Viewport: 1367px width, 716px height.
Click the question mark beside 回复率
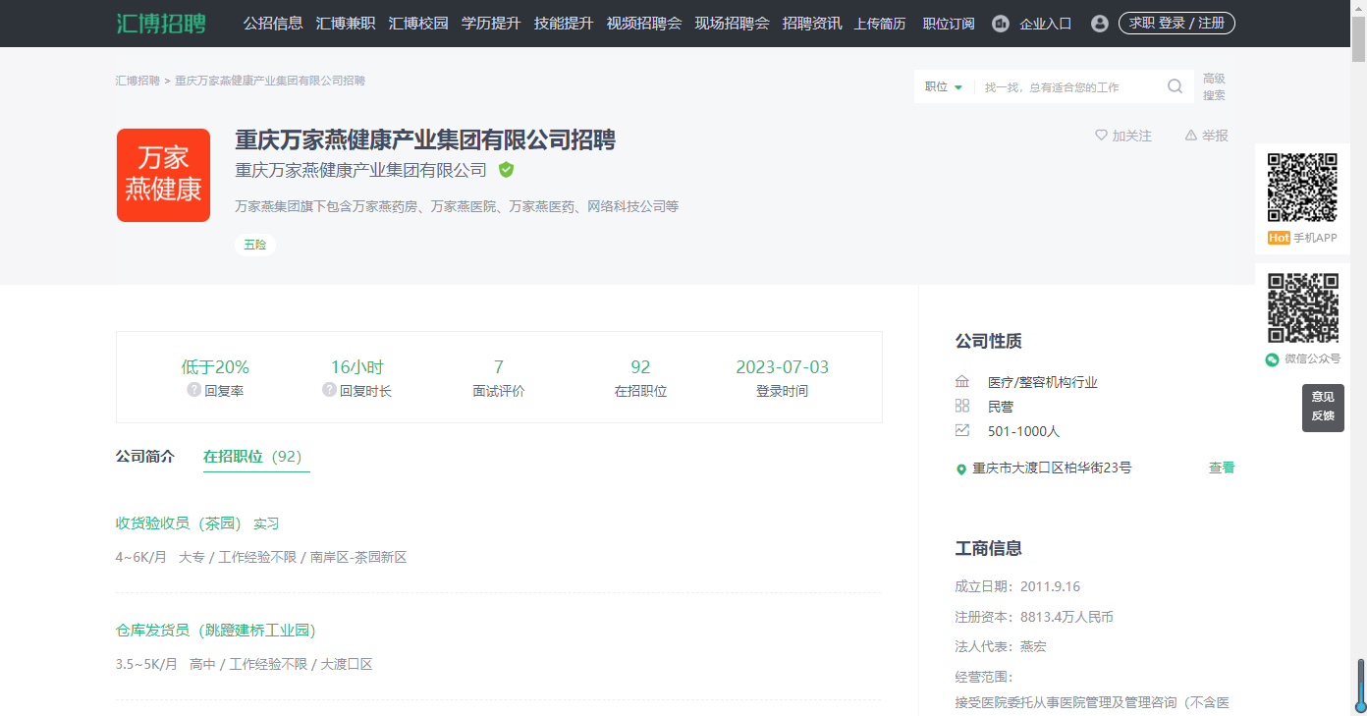coord(194,390)
